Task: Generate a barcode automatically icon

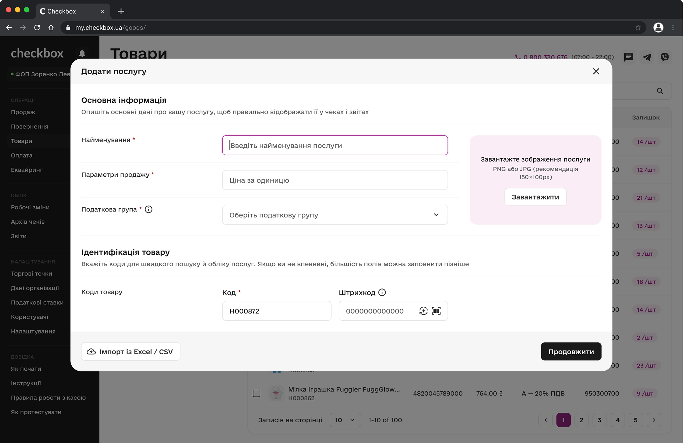Action: (x=423, y=311)
